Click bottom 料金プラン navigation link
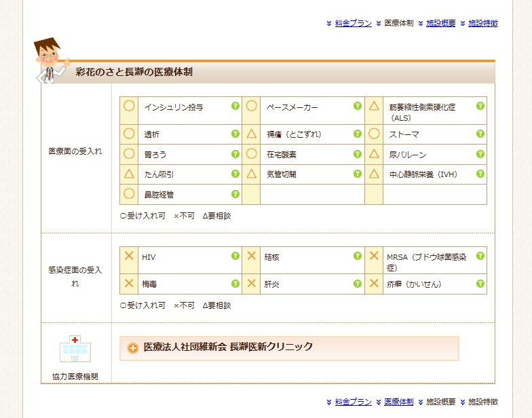This screenshot has width=532, height=418. (x=354, y=402)
